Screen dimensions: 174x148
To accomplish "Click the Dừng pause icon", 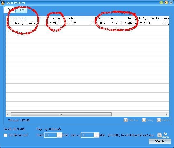I will [144, 120].
